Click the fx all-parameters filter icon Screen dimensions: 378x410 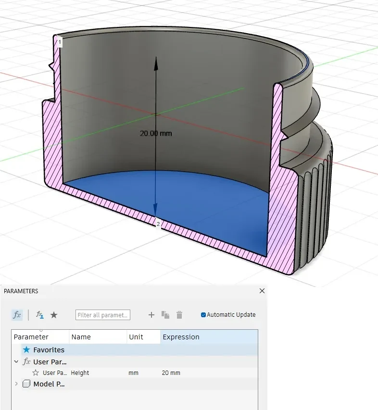coord(17,315)
